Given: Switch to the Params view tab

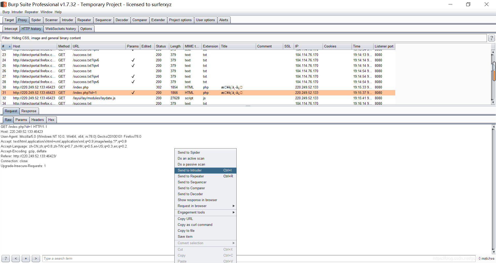Looking at the screenshot, I should pyautogui.click(x=21, y=120).
